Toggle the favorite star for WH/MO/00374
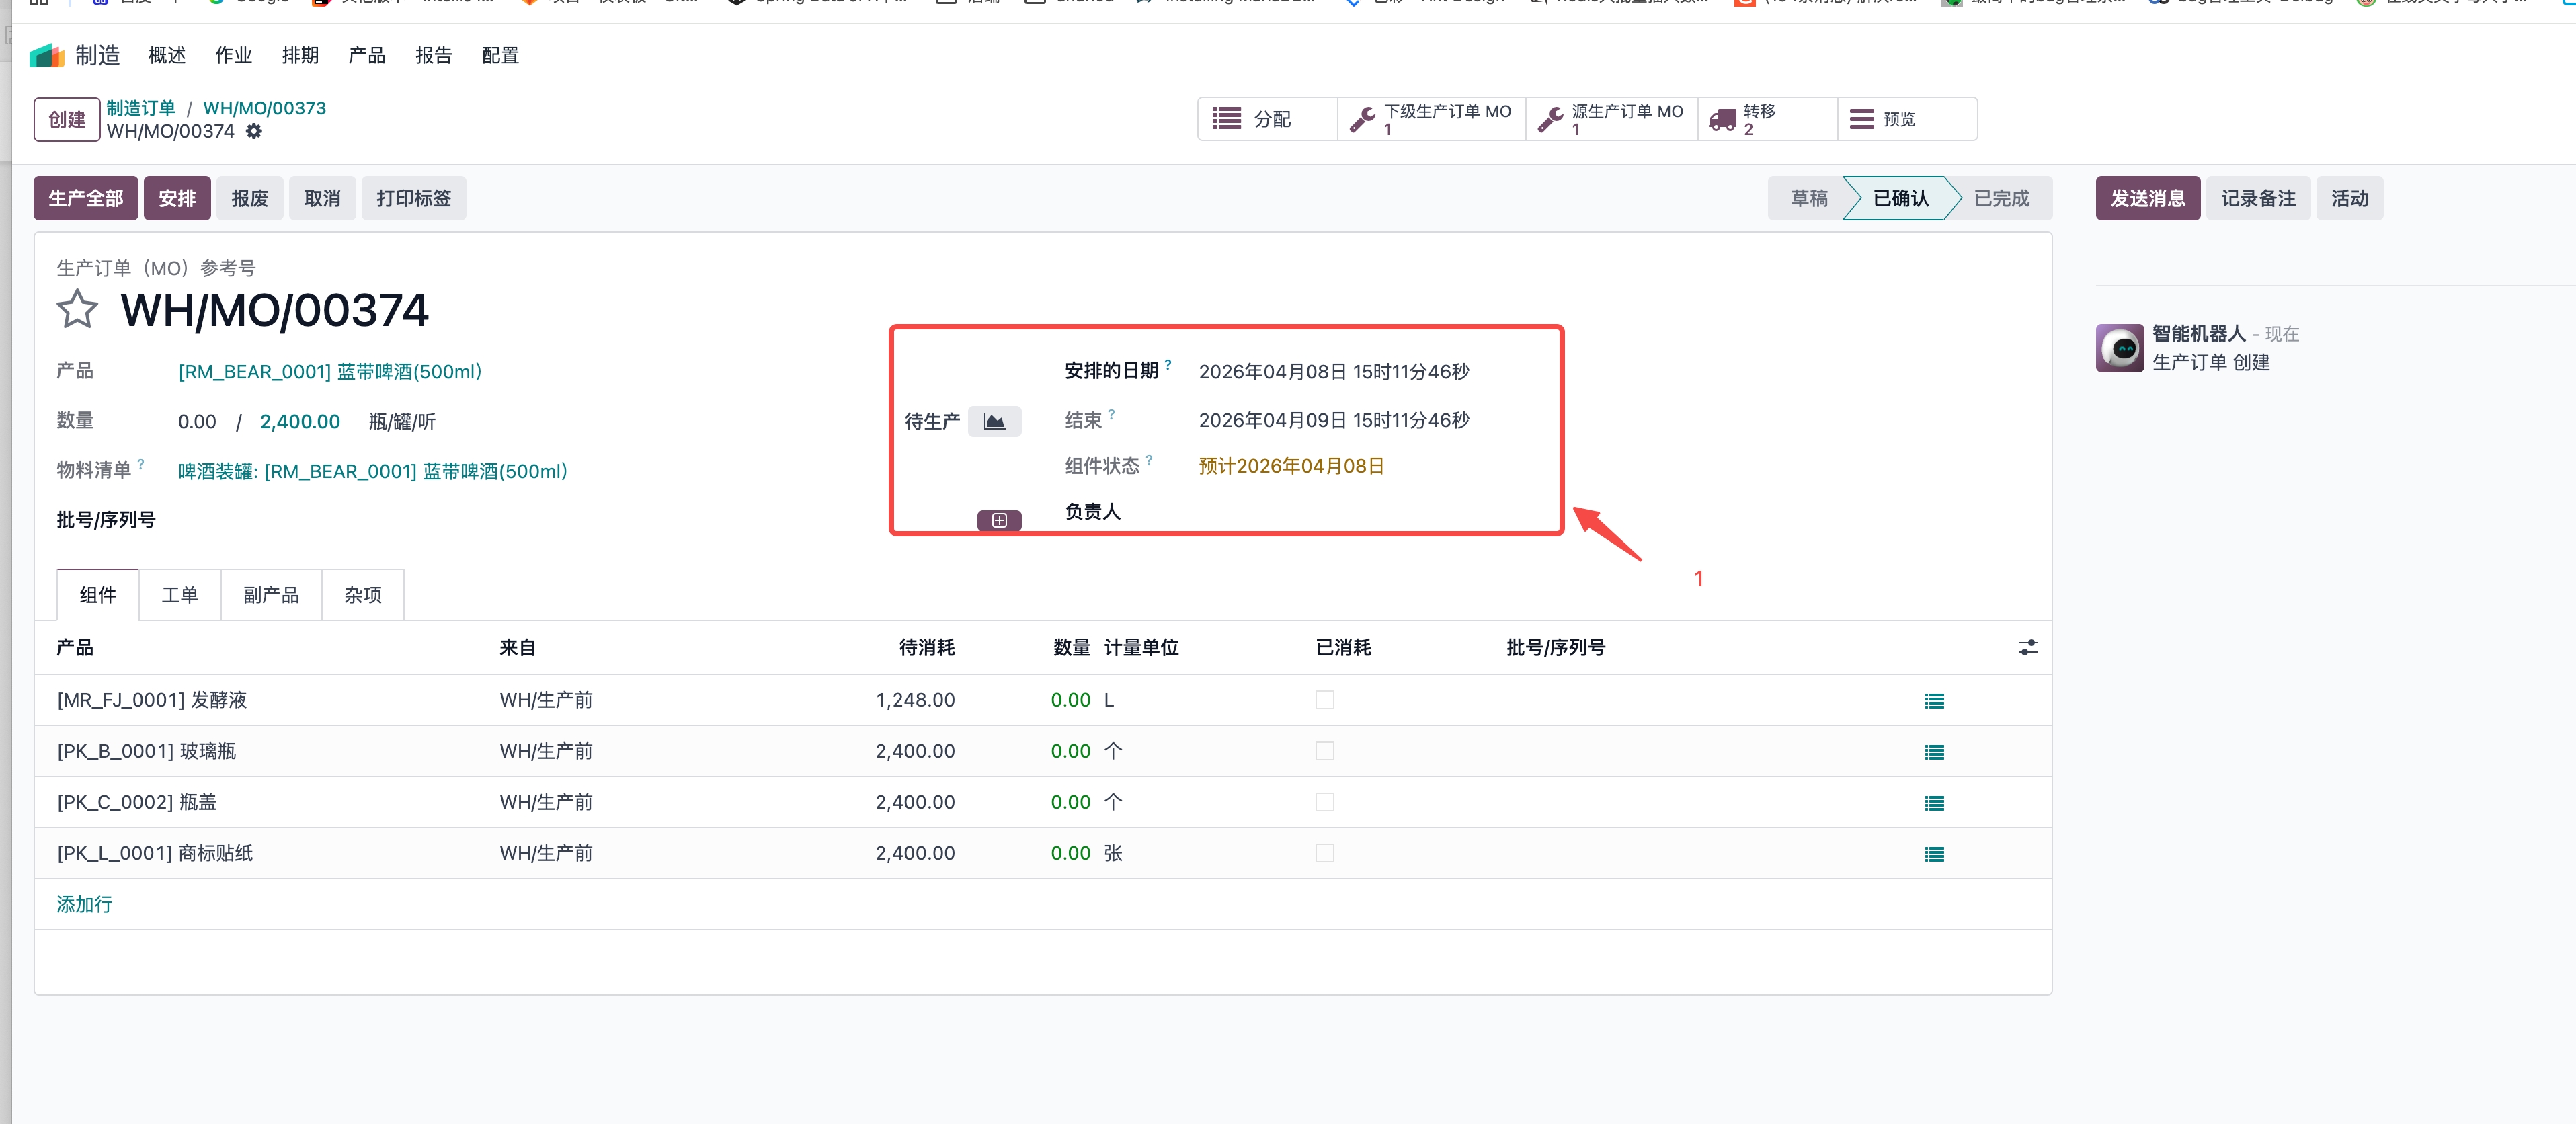Screen dimensions: 2576x1124 click(x=77, y=309)
